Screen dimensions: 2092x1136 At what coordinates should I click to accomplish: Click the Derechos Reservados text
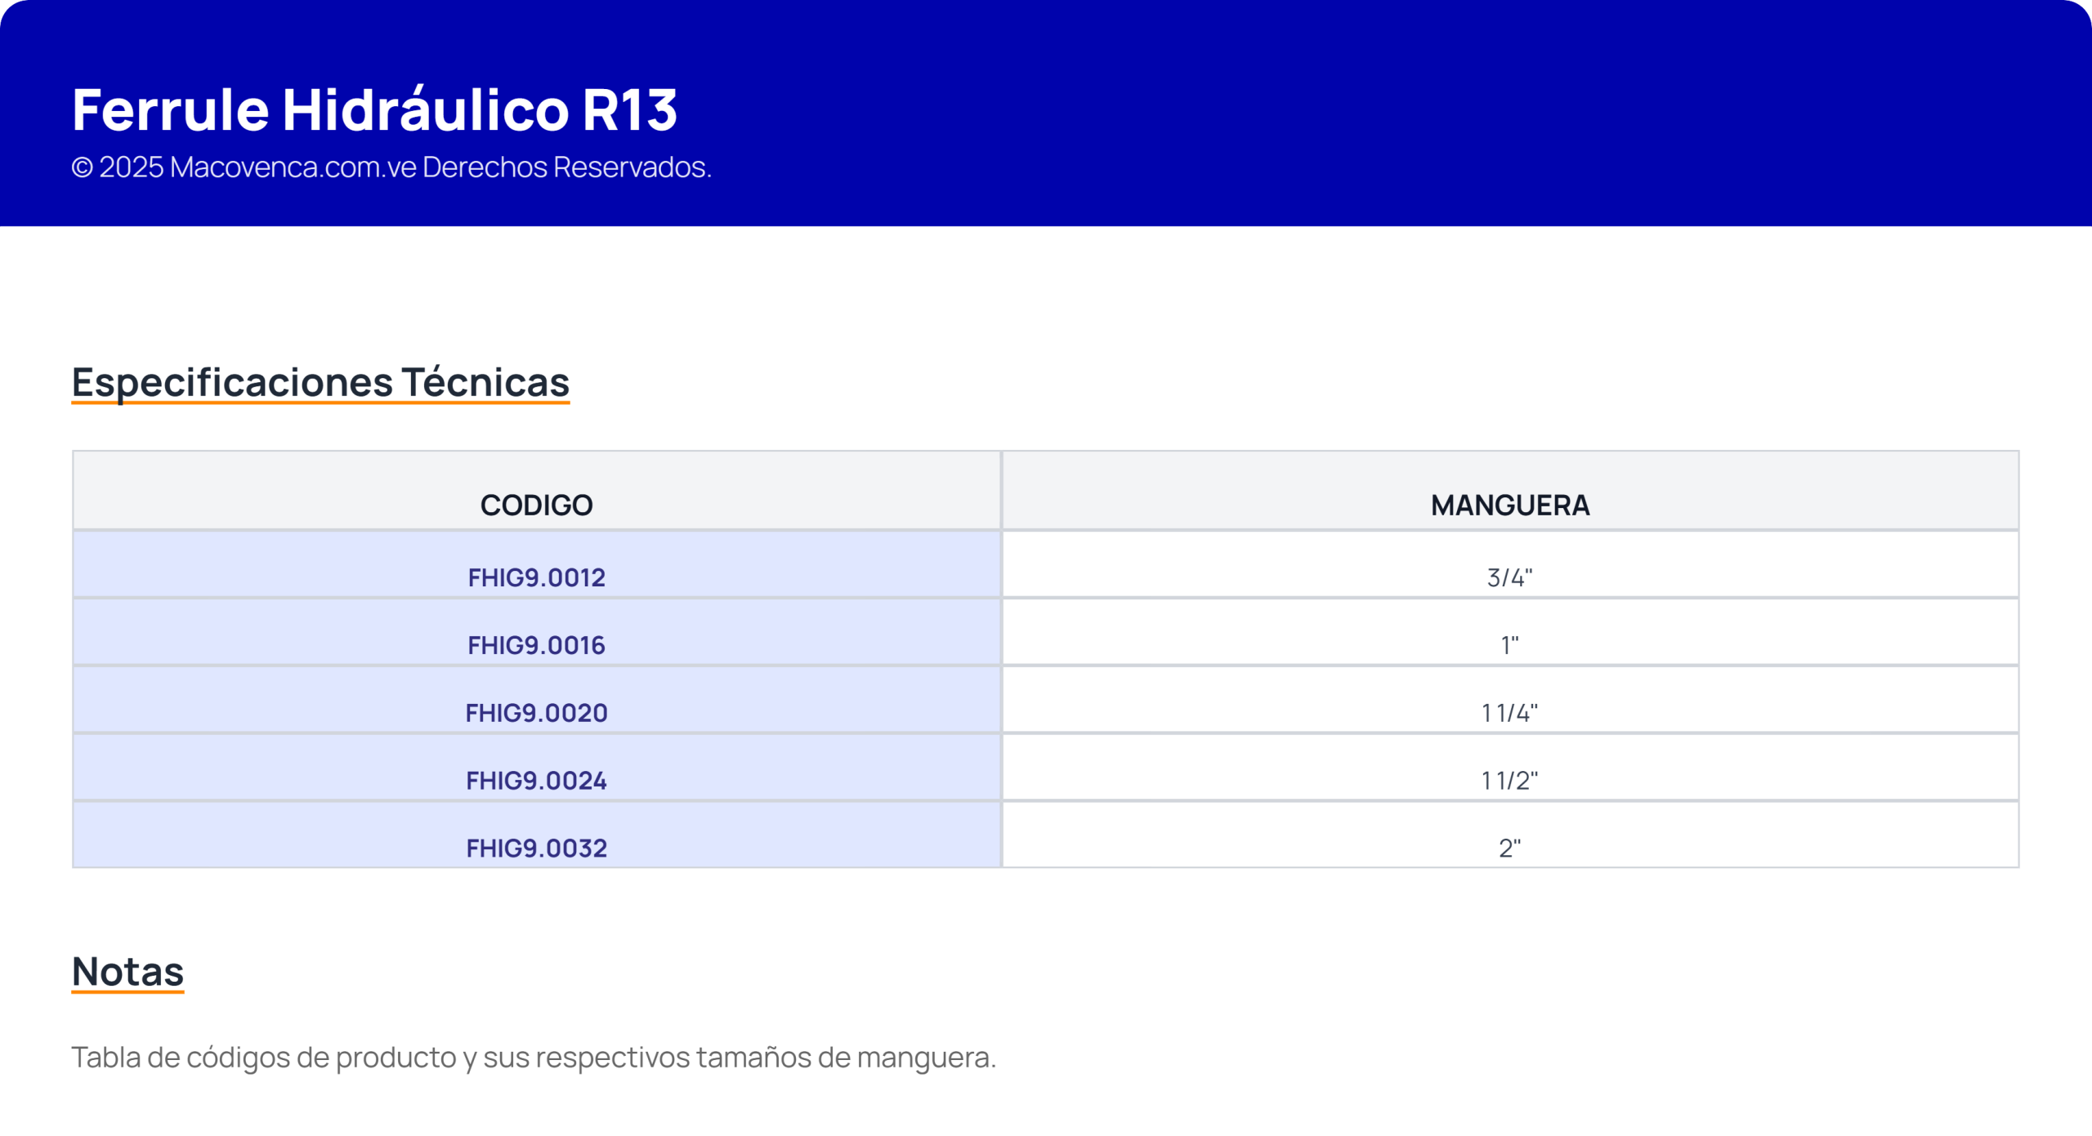point(566,167)
